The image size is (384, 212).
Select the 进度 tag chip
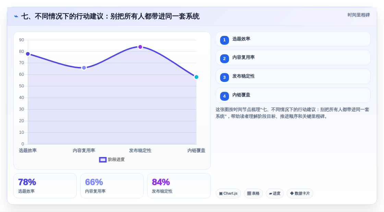coord(275,194)
